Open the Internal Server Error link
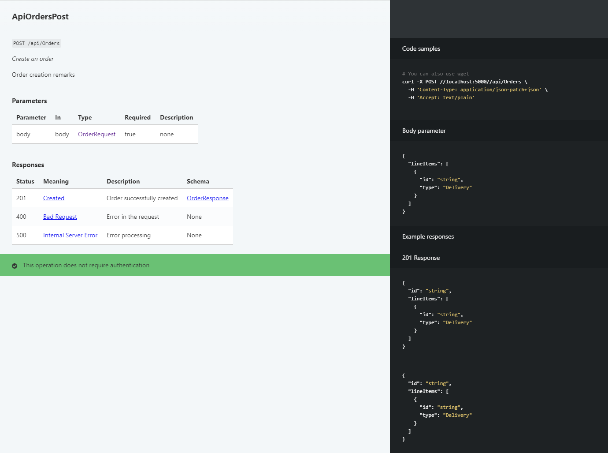This screenshot has height=453, width=608. click(x=70, y=235)
